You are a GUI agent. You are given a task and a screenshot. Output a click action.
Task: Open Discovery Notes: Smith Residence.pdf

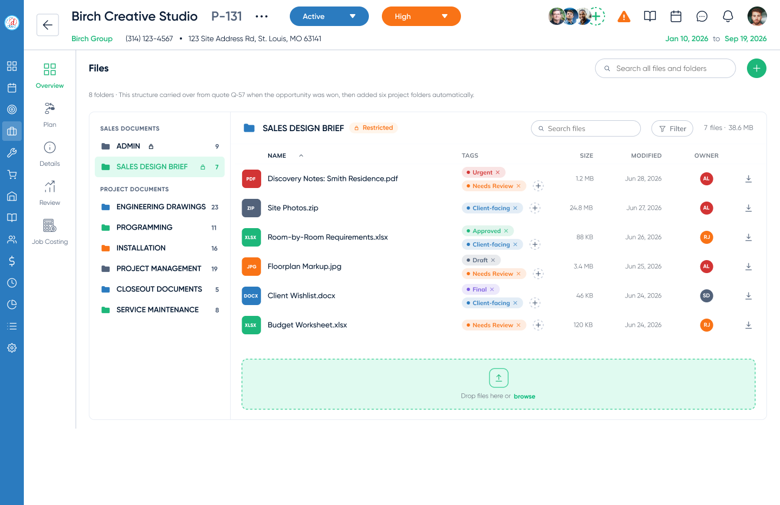333,179
